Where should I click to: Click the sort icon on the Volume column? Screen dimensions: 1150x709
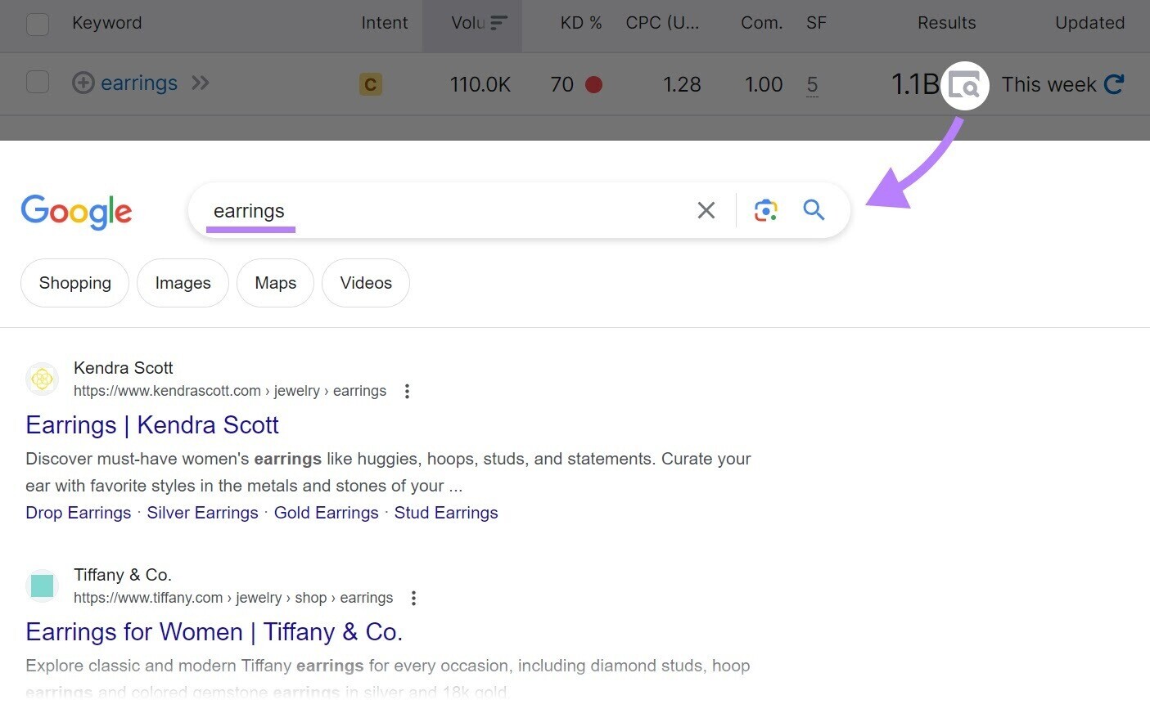[501, 24]
